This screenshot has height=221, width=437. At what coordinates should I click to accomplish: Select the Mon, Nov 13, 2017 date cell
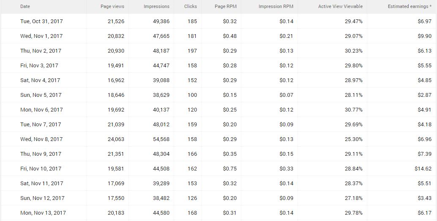pos(43,213)
